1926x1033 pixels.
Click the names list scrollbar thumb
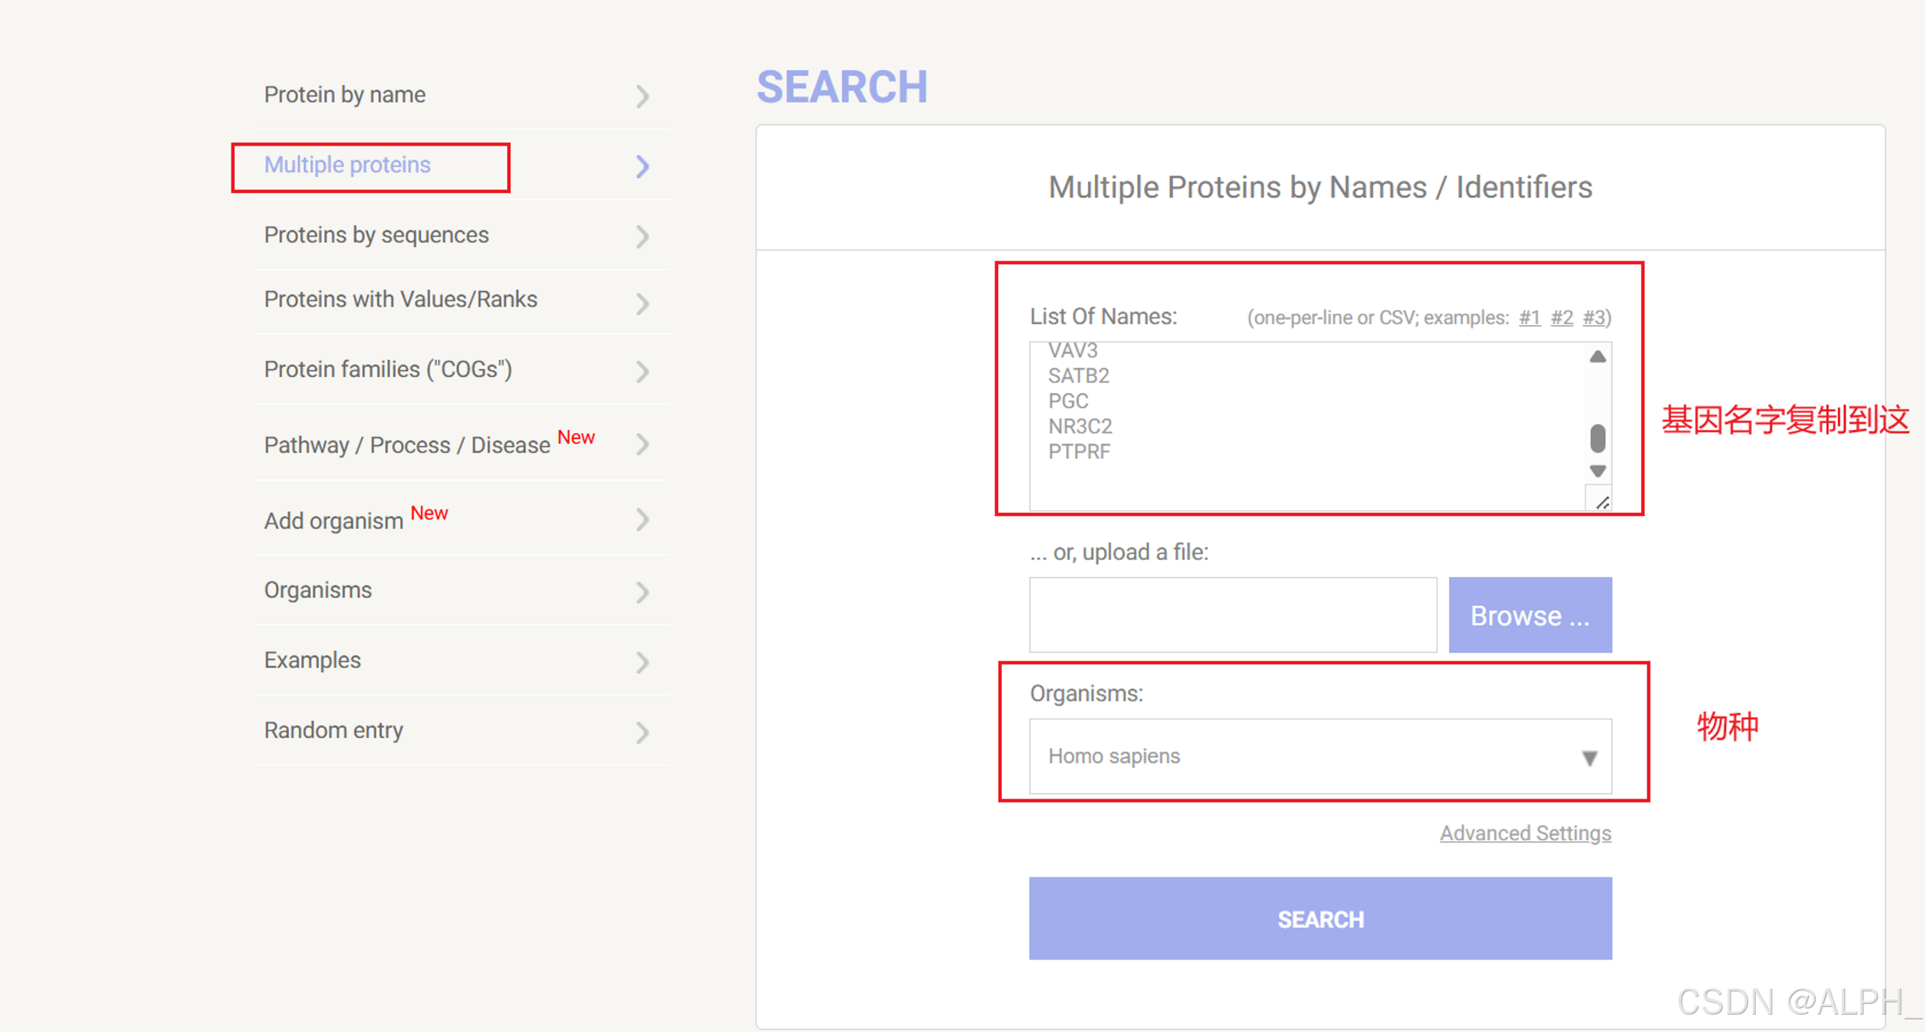click(1598, 438)
